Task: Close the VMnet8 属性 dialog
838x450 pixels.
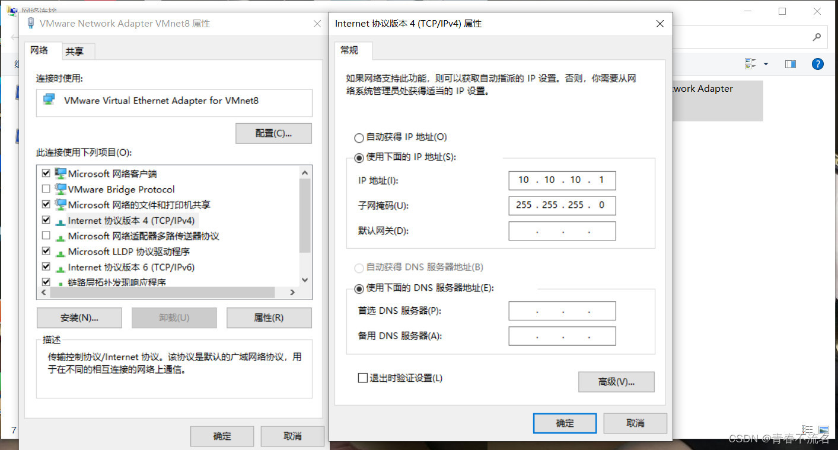Action: click(x=317, y=24)
